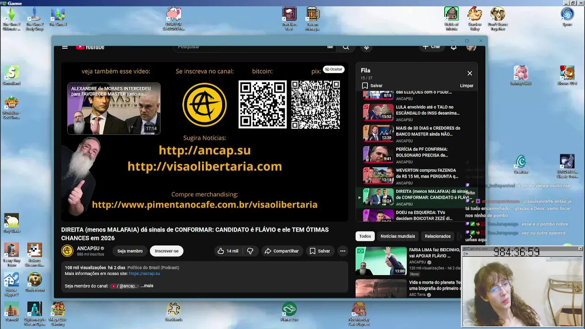Click the YouTube search magnifier icon
This screenshot has height=329, width=585.
coord(346,47)
